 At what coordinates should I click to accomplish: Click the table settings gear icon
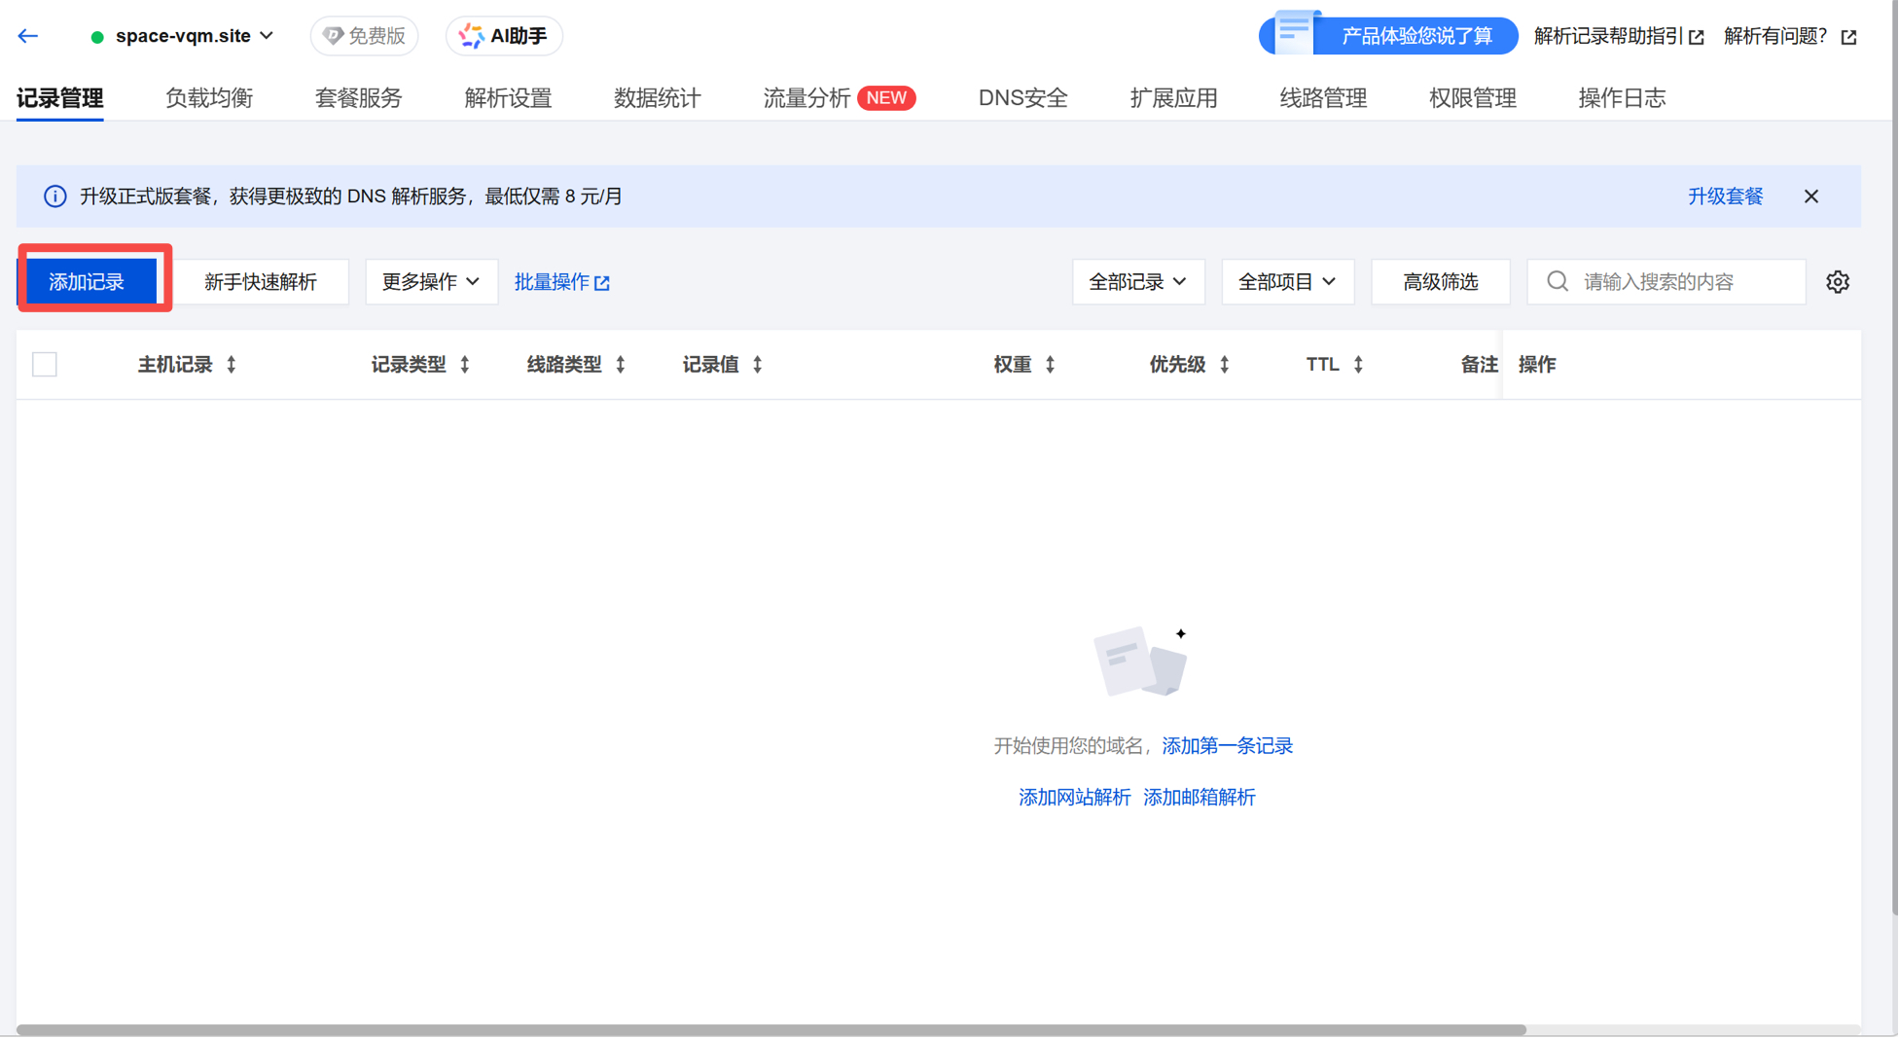tap(1837, 282)
